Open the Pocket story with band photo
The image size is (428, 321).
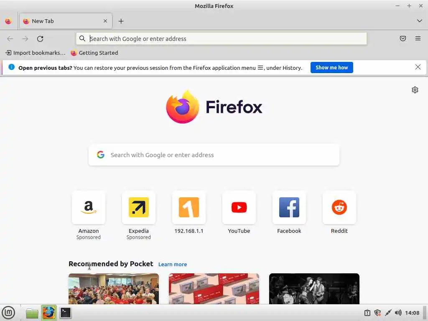pyautogui.click(x=314, y=288)
